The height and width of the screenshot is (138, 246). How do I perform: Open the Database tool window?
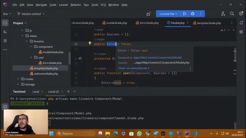[x=241, y=32]
